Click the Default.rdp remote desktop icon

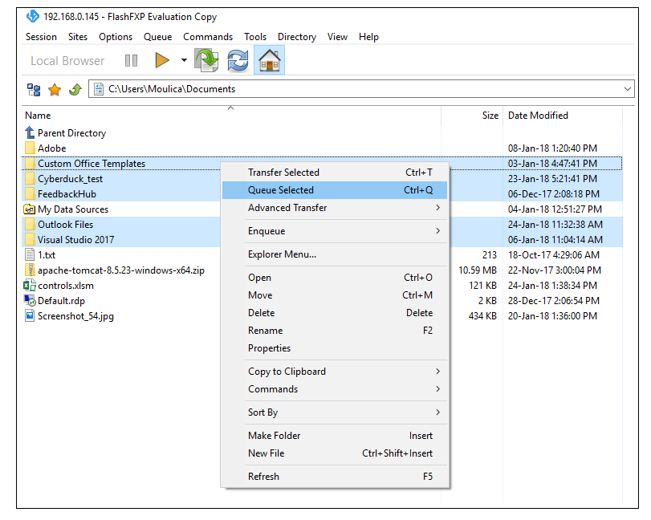point(30,300)
